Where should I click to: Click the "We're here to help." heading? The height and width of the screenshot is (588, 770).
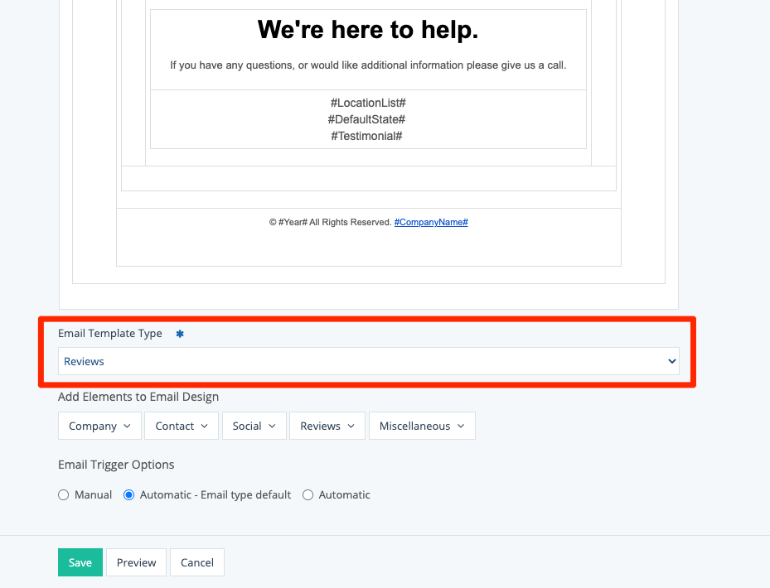(x=368, y=31)
